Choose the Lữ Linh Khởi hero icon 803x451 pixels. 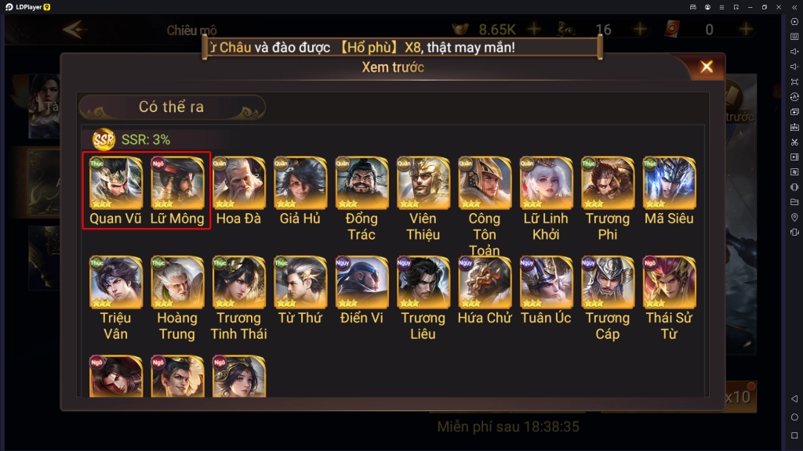pos(546,183)
